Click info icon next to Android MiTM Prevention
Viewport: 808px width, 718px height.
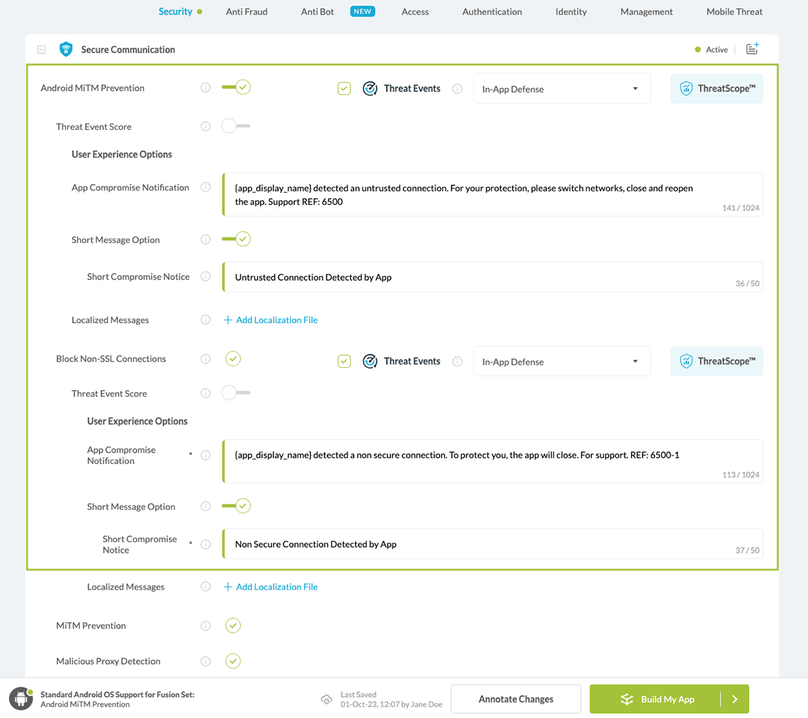click(205, 88)
